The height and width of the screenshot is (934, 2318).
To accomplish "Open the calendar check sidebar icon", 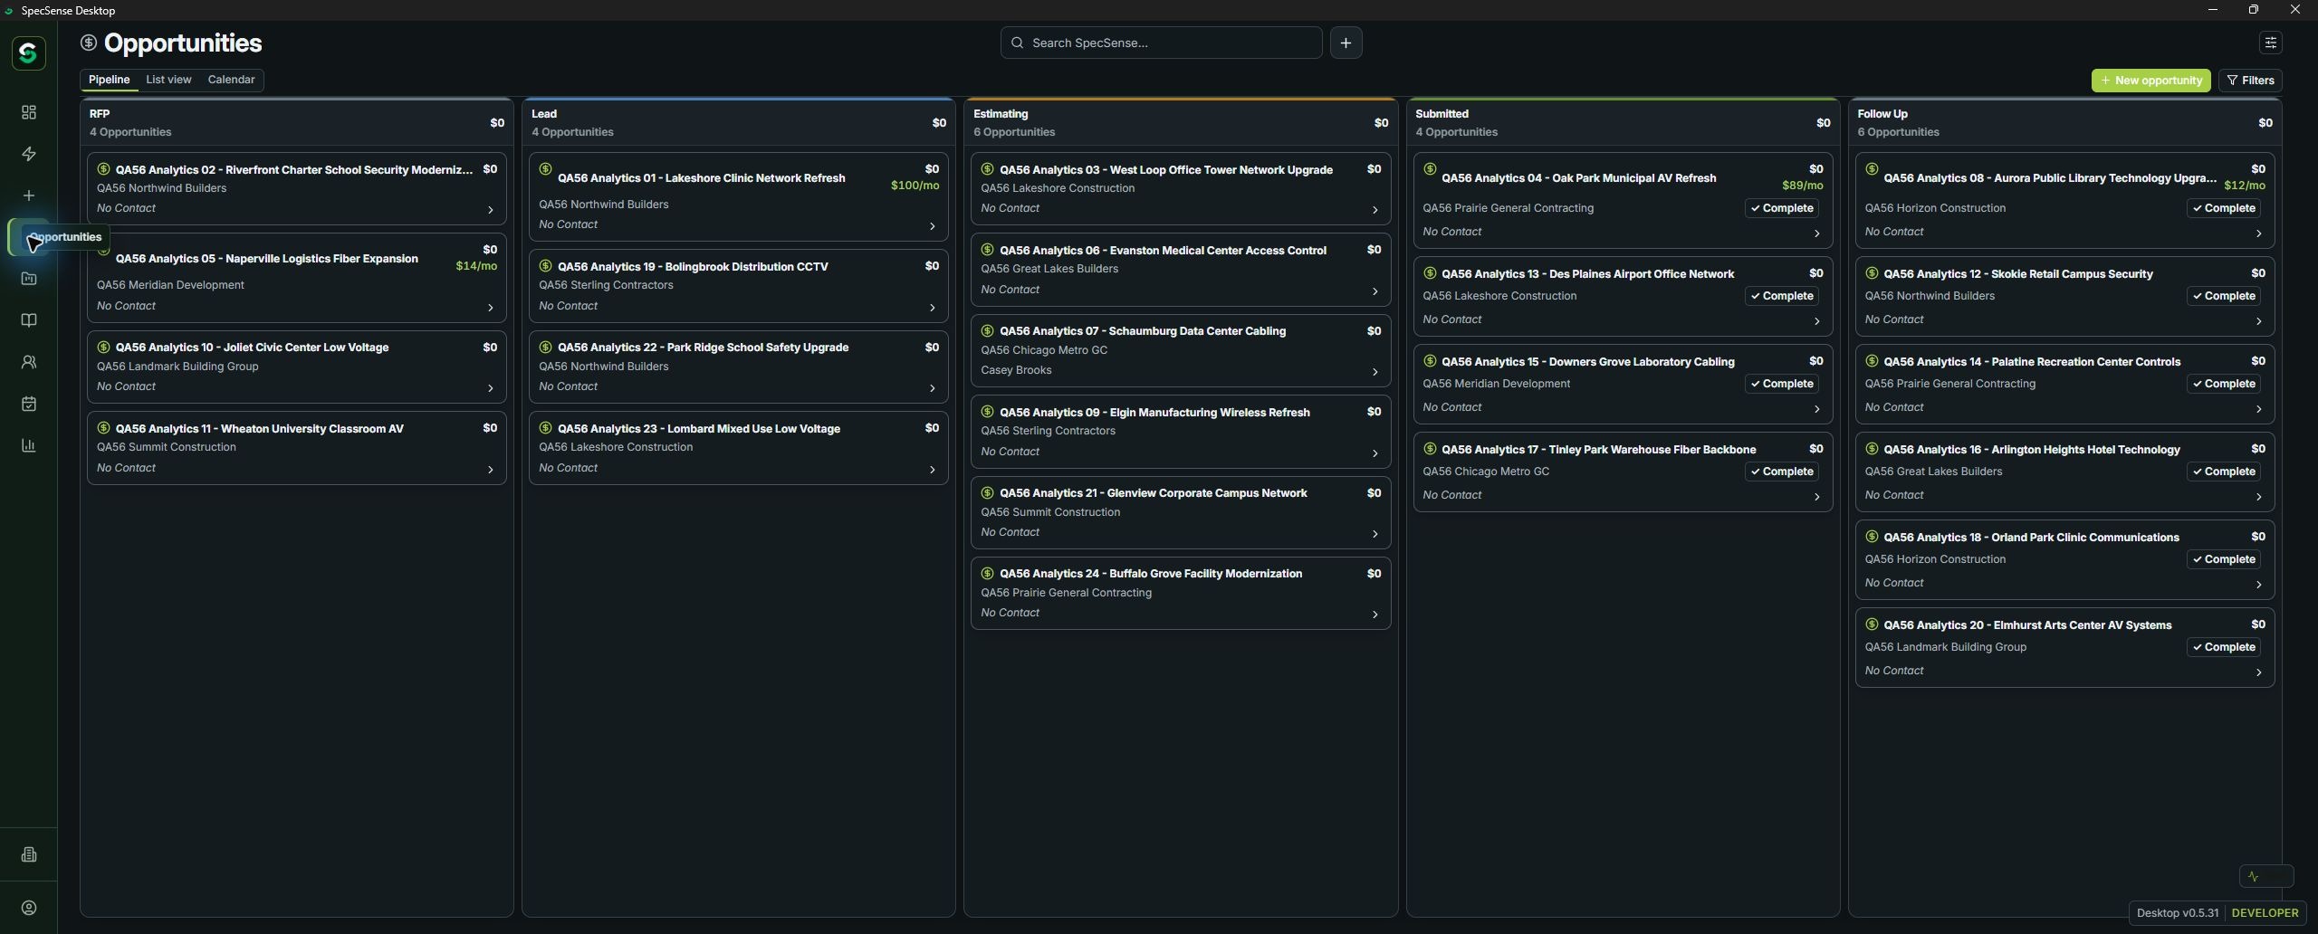I will pos(29,404).
